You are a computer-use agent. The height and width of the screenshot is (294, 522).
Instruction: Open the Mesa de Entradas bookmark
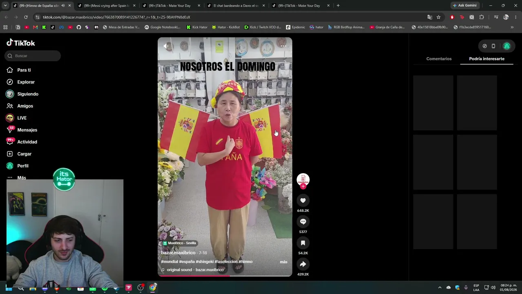pyautogui.click(x=121, y=27)
